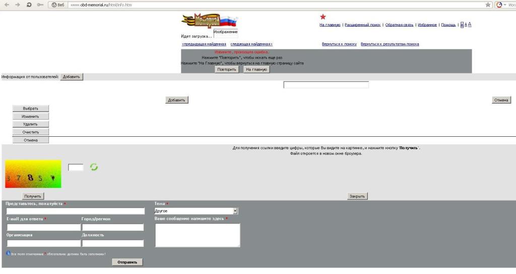Open Расширенный поиск link

tap(362, 25)
